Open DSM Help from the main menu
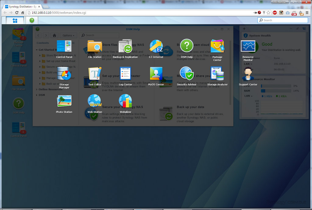 pyautogui.click(x=187, y=49)
